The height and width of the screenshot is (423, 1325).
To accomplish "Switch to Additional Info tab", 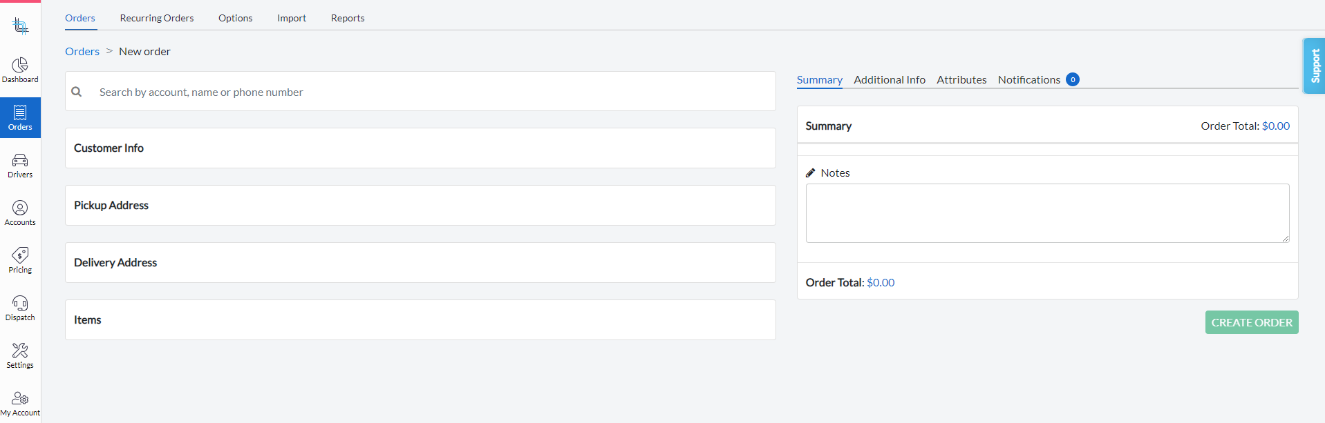I will pyautogui.click(x=890, y=80).
